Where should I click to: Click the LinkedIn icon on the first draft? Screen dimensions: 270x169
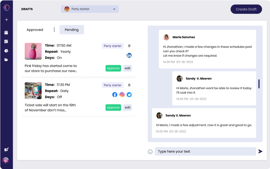click(x=129, y=56)
